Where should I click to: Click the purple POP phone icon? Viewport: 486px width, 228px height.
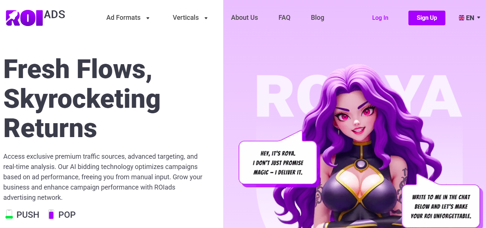tap(51, 214)
